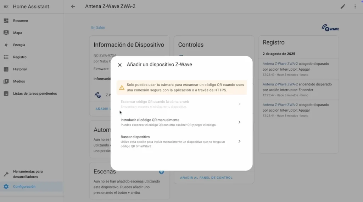Viewport: 363px width, 202px height.
Task: Follow the En Salón area link
Action: point(98,28)
